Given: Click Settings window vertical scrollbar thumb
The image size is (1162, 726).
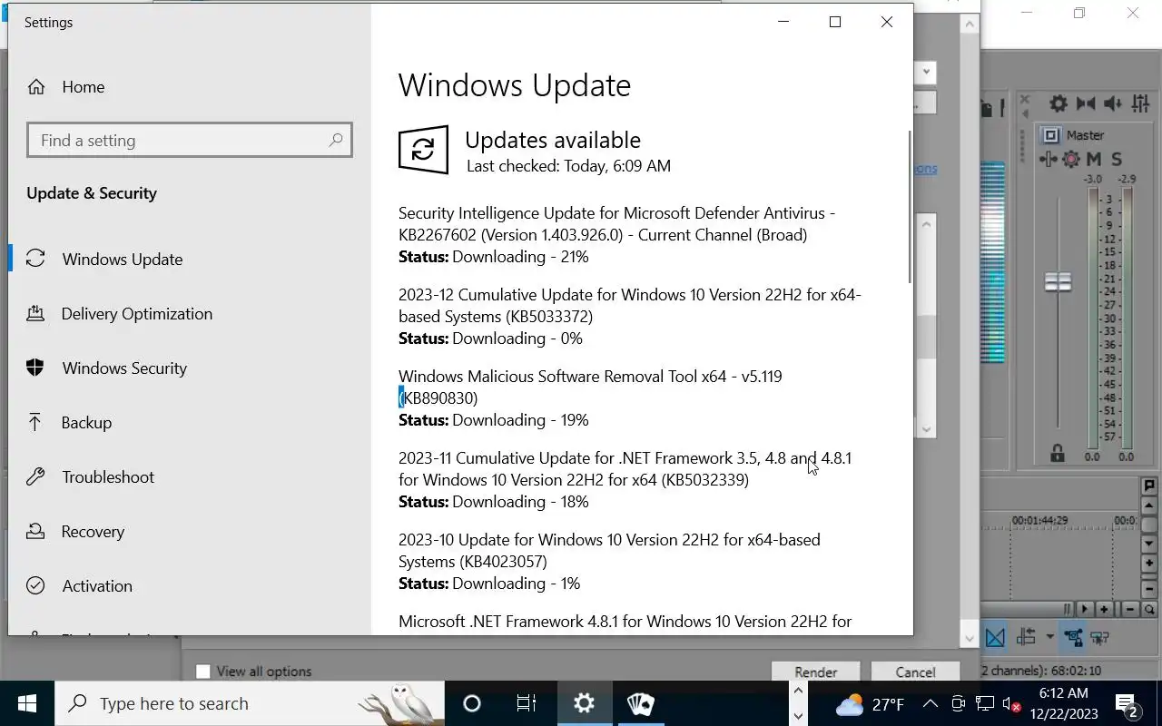Looking at the screenshot, I should [x=910, y=206].
